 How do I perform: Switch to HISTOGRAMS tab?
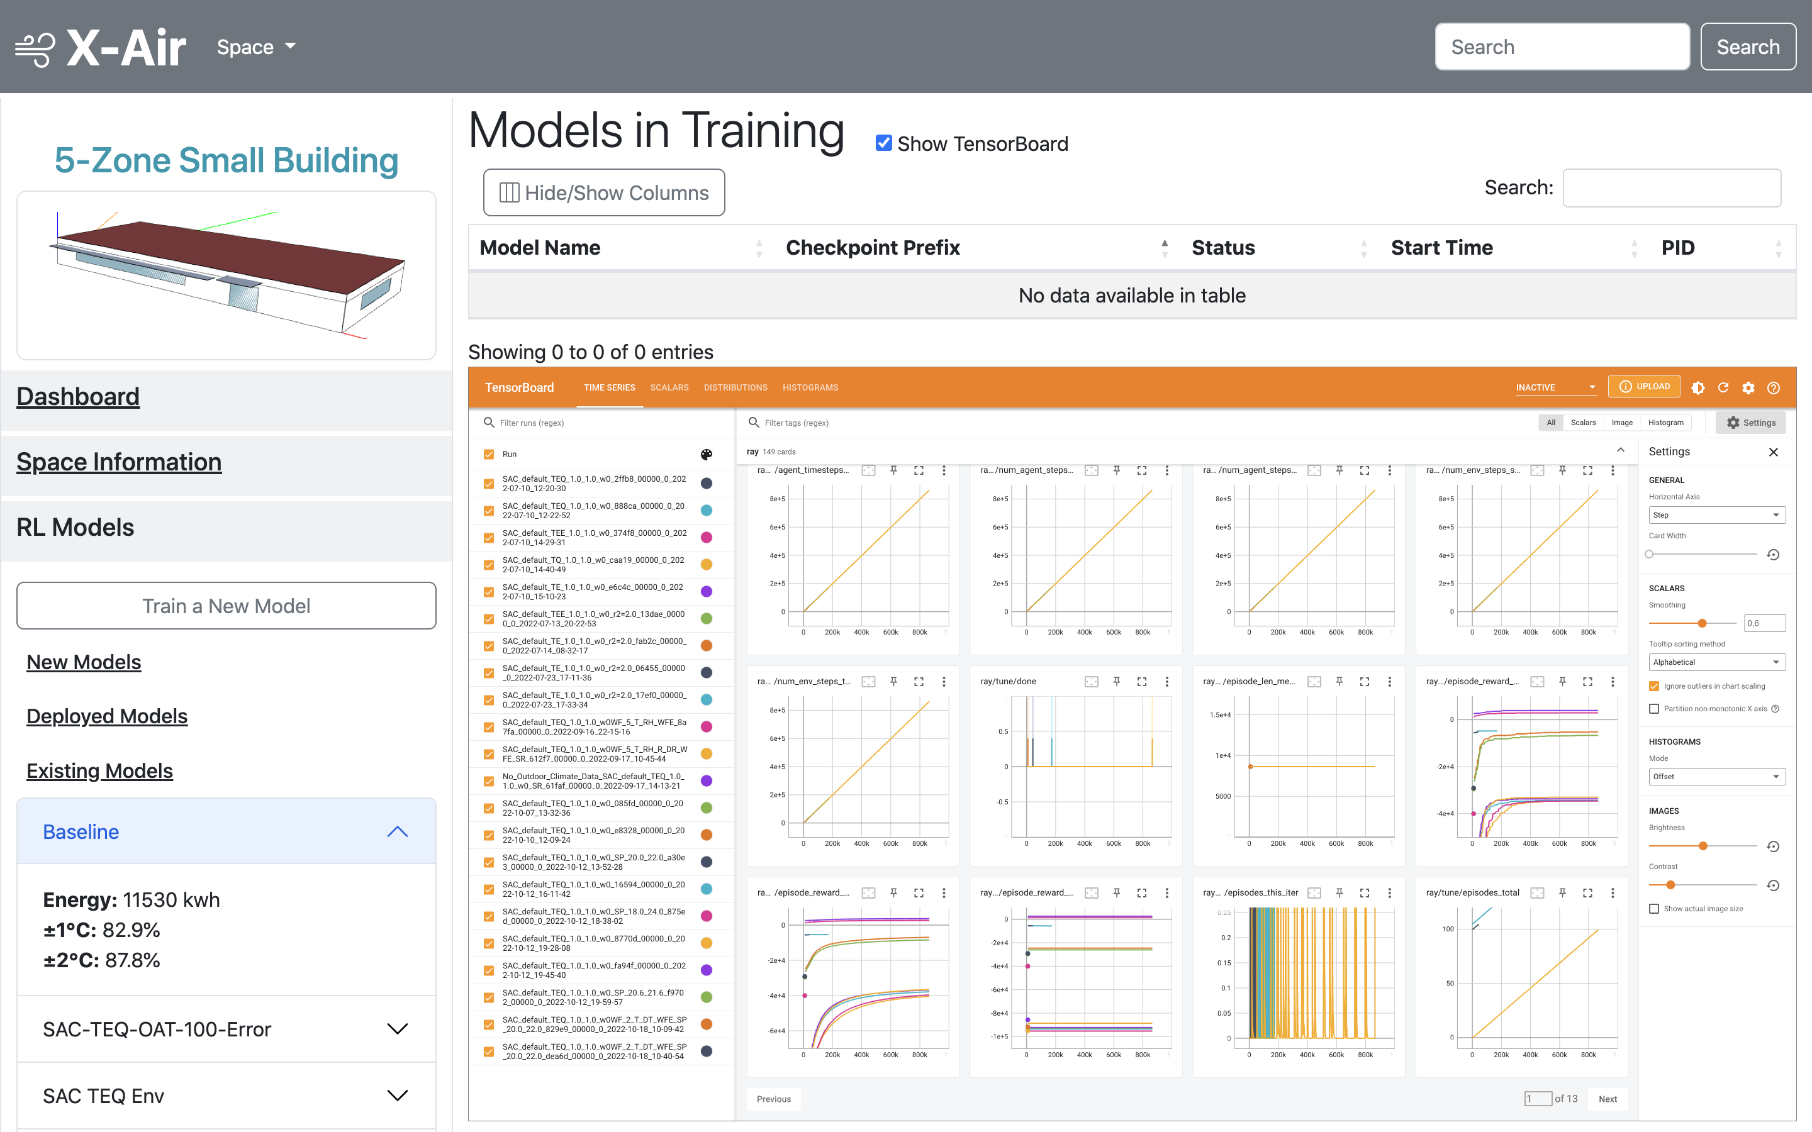(x=810, y=388)
